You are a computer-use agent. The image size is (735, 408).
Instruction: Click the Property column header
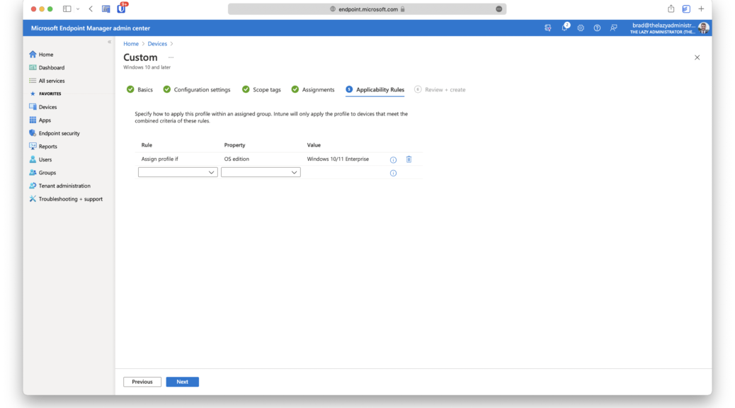[235, 145]
